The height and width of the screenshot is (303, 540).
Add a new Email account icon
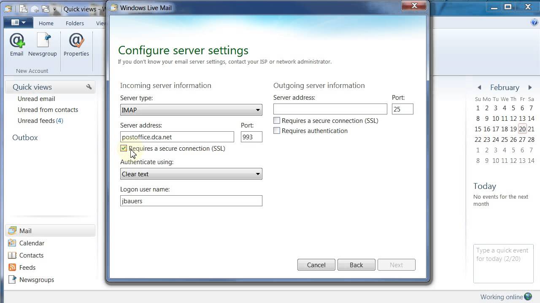coord(17,44)
